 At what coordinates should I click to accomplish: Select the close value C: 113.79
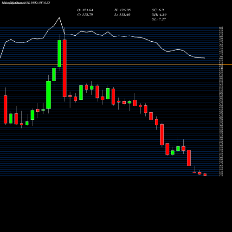(x=85, y=14)
